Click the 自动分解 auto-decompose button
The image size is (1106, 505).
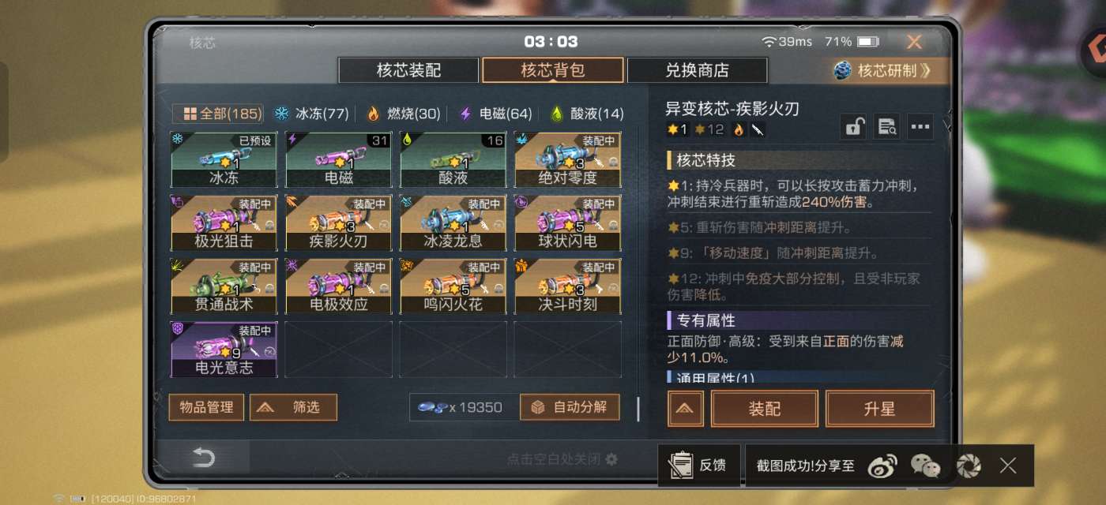pyautogui.click(x=570, y=407)
